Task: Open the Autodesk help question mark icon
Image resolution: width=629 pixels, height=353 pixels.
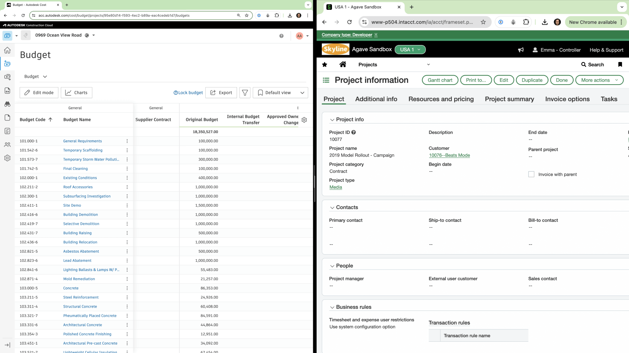Action: pyautogui.click(x=281, y=36)
